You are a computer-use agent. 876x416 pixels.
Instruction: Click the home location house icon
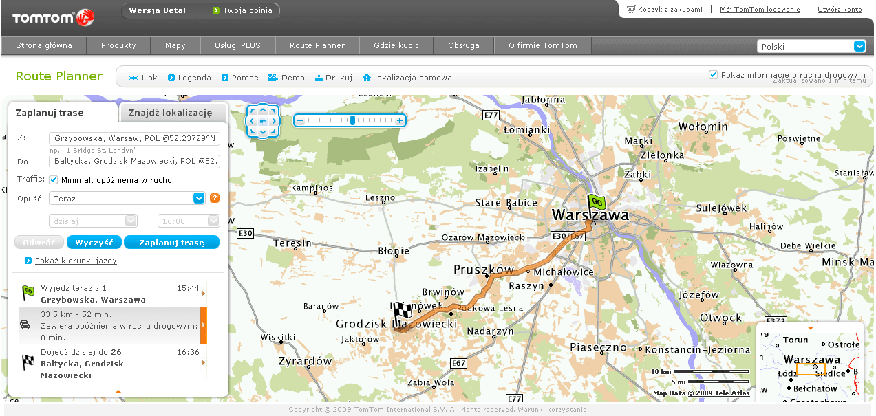pos(367,78)
